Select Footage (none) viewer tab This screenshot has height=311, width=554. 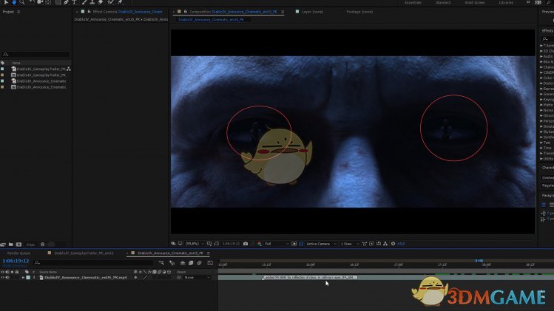coord(359,12)
